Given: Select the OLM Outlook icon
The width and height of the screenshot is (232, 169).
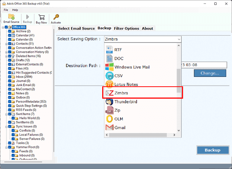Looking at the screenshot, I should [x=109, y=119].
